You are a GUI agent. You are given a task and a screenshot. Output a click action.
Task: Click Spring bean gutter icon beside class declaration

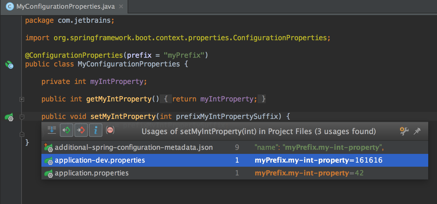pyautogui.click(x=9, y=65)
